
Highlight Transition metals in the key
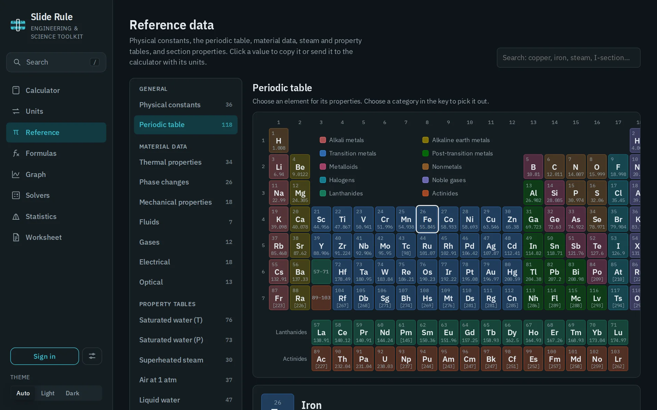pyautogui.click(x=348, y=153)
